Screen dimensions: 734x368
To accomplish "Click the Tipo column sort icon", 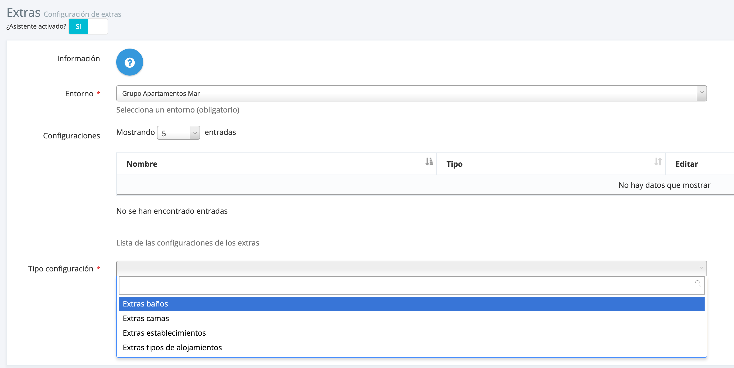I will [x=658, y=162].
